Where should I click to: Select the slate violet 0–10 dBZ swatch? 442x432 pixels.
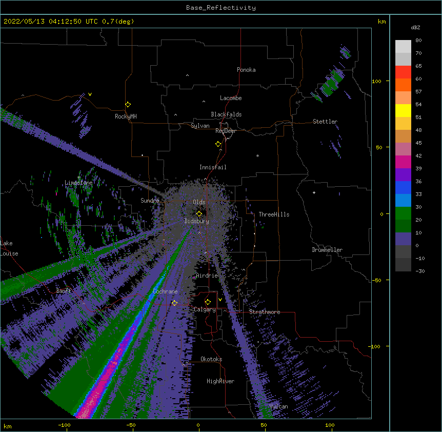pyautogui.click(x=403, y=239)
